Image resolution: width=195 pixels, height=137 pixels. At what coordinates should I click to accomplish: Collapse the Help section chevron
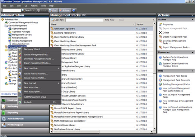[193, 71]
